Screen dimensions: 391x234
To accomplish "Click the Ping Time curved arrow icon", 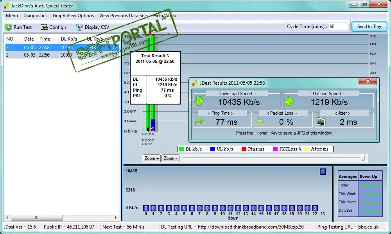I will [199, 122].
